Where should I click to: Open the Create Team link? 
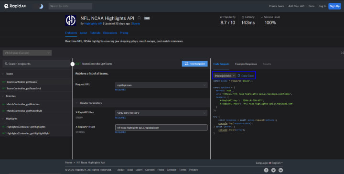pos(277,6)
